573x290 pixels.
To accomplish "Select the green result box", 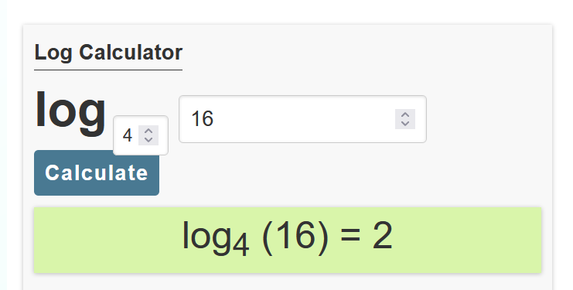I will coord(288,240).
